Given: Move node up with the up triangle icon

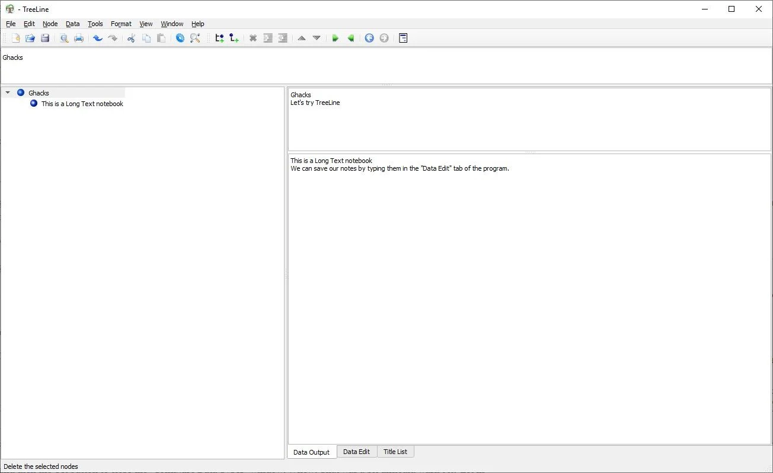Looking at the screenshot, I should click(302, 38).
